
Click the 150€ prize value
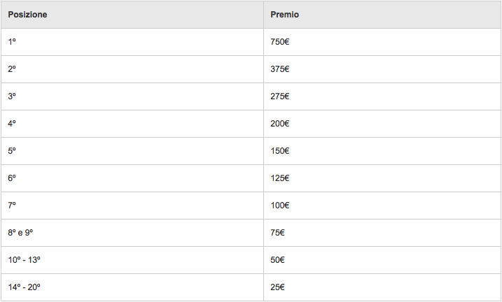pyautogui.click(x=279, y=151)
